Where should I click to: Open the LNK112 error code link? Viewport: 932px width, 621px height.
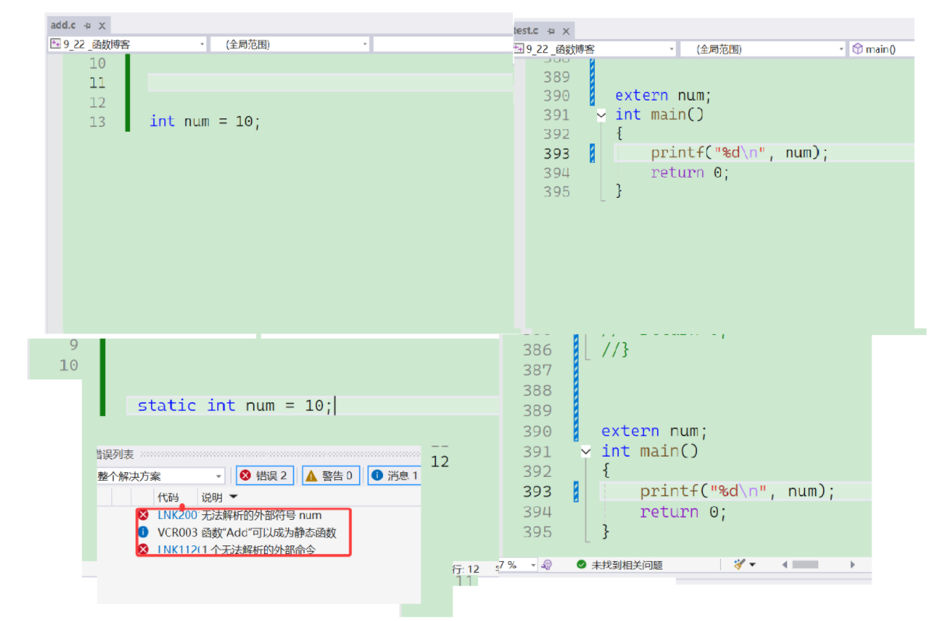(x=177, y=549)
